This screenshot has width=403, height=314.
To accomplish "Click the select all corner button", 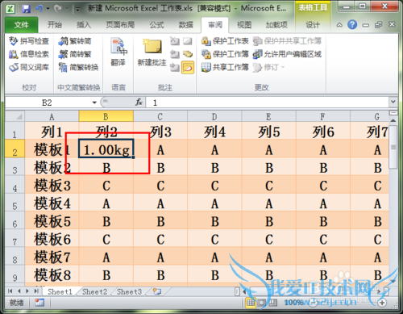I will tap(15, 116).
